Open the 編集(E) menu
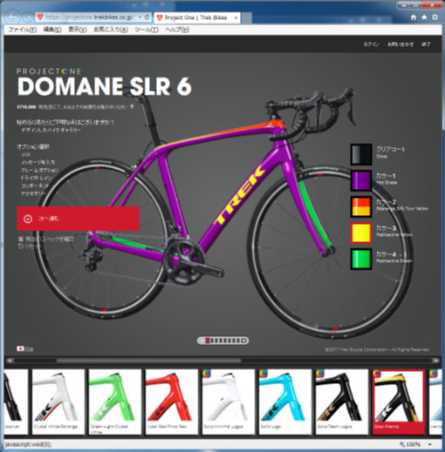The image size is (445, 452). tap(52, 30)
